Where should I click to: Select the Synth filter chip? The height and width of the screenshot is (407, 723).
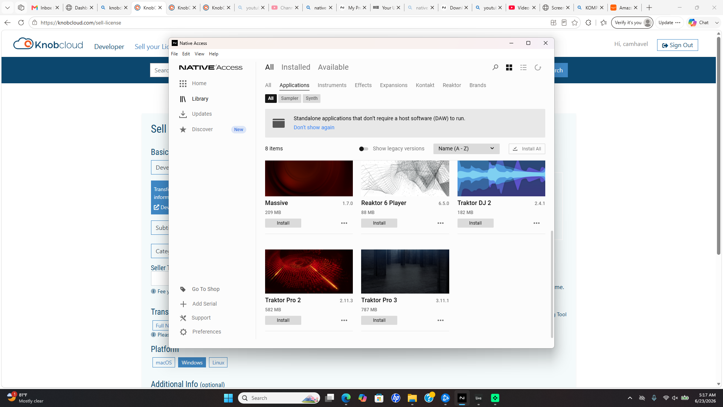(312, 98)
